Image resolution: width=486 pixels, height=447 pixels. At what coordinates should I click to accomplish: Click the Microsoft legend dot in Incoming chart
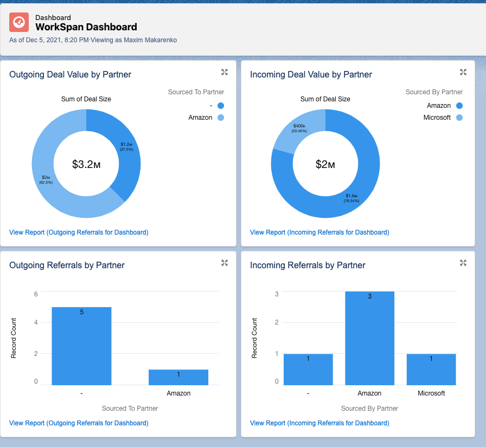pos(459,118)
